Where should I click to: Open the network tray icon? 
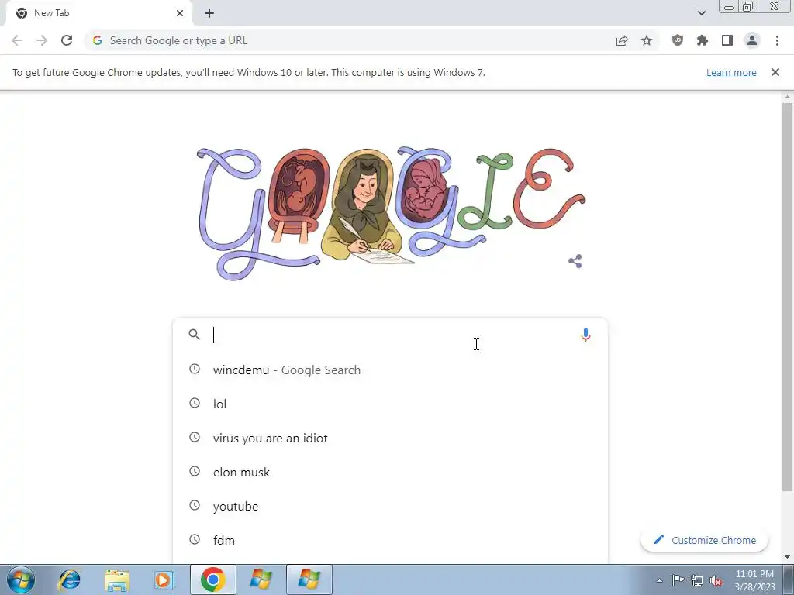click(x=697, y=581)
